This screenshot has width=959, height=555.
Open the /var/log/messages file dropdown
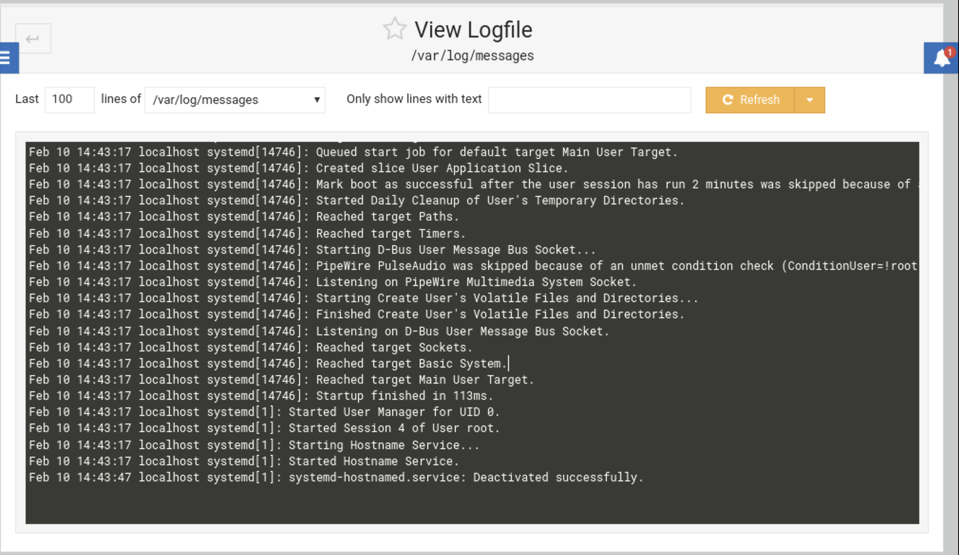(x=235, y=100)
